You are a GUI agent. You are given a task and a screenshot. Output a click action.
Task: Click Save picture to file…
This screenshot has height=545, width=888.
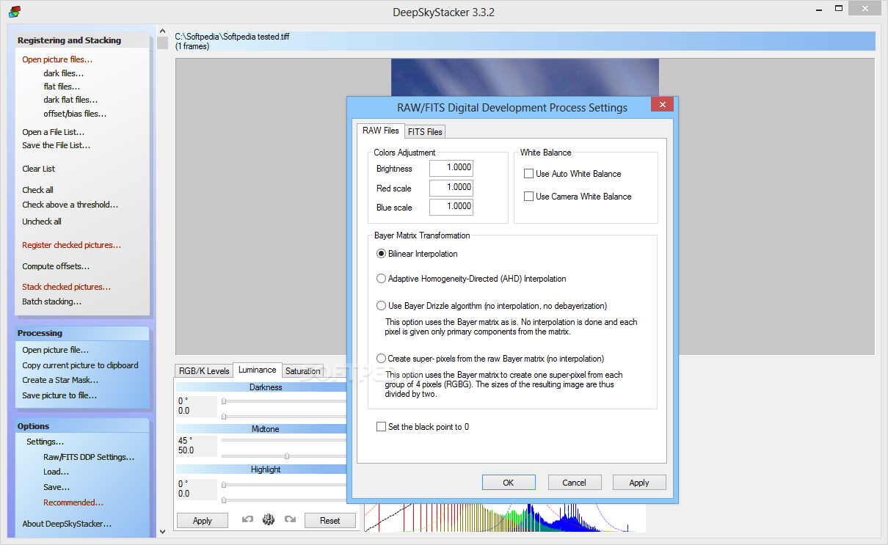pos(59,395)
